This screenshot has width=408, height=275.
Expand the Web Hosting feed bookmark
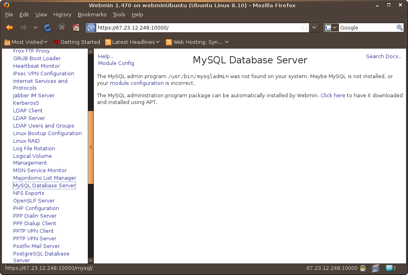point(198,42)
